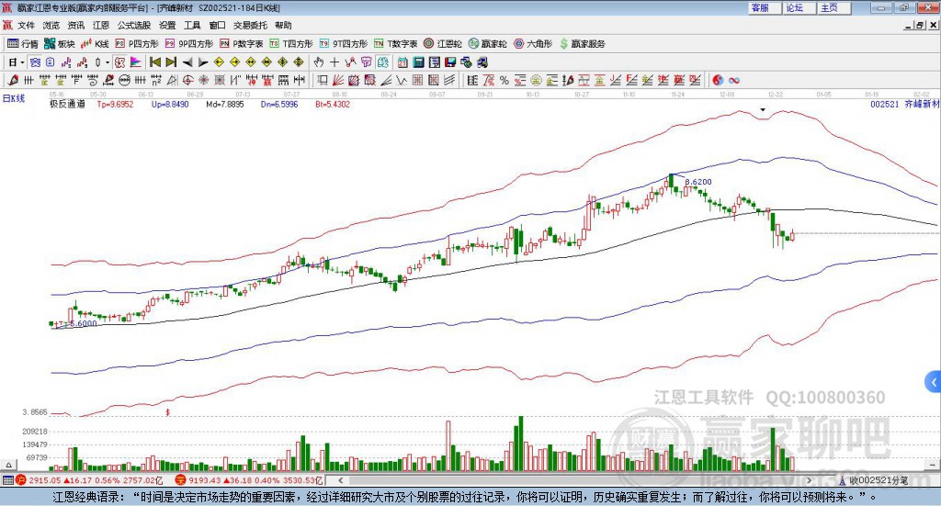
Task: Click the blue infinity loop icon
Action: (x=734, y=80)
